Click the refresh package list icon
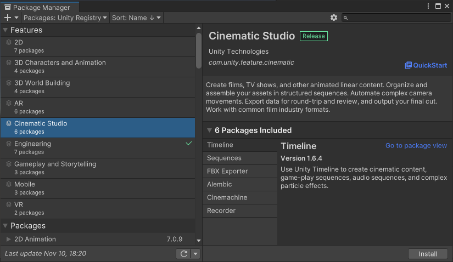This screenshot has width=453, height=262. tap(183, 254)
